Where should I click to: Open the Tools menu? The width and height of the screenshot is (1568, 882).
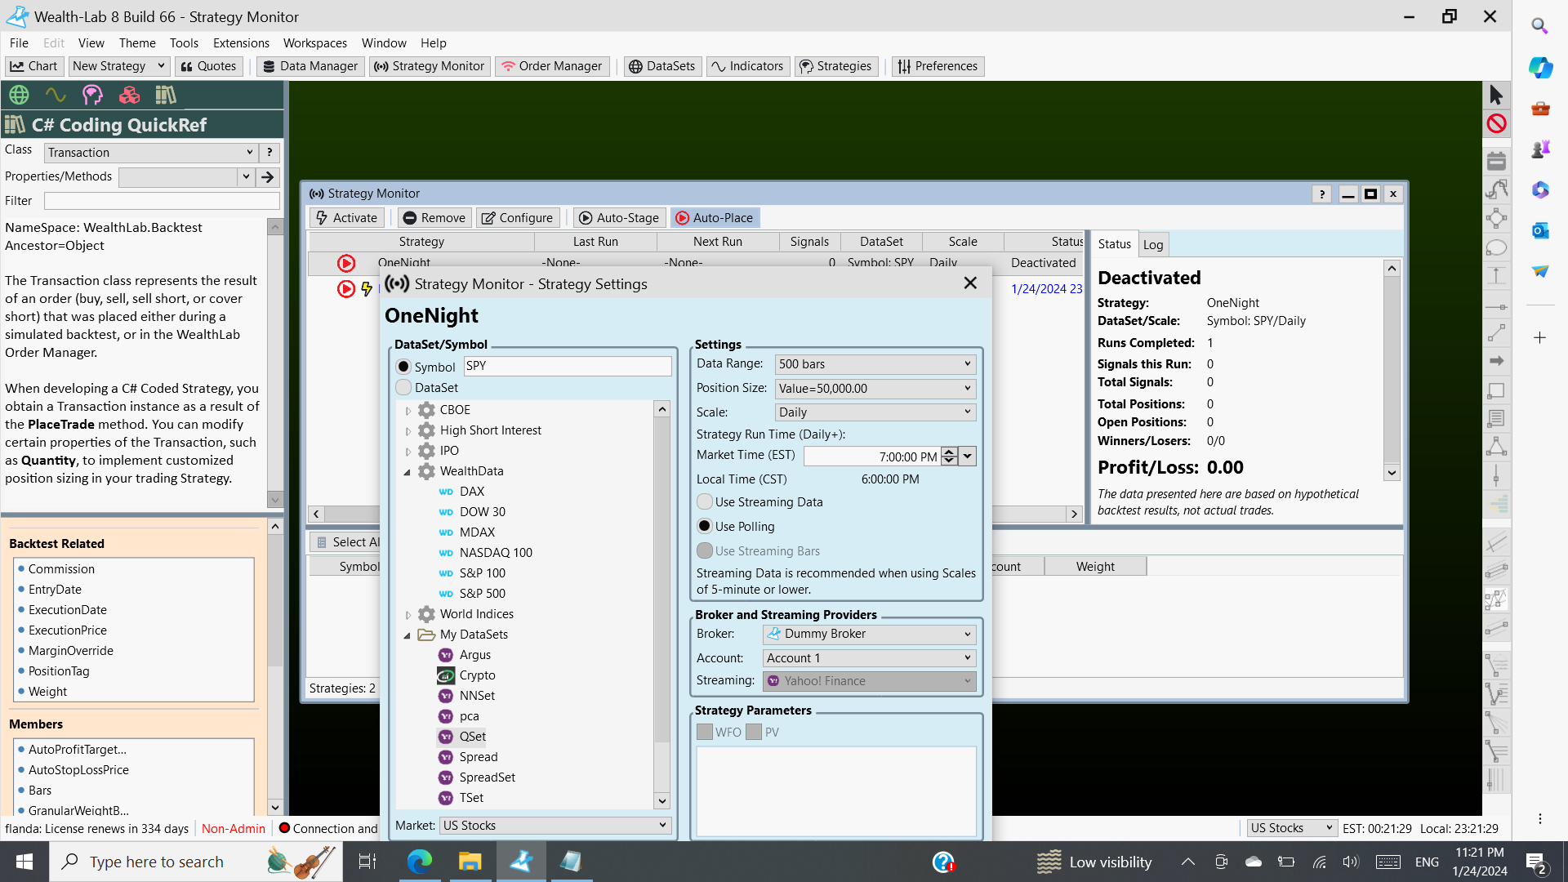coord(184,43)
